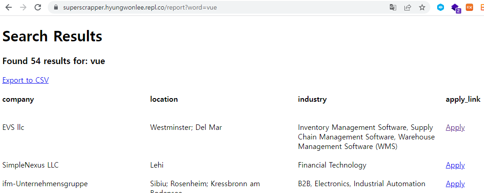Click the address bar URL field
Image resolution: width=484 pixels, height=193 pixels.
point(222,7)
